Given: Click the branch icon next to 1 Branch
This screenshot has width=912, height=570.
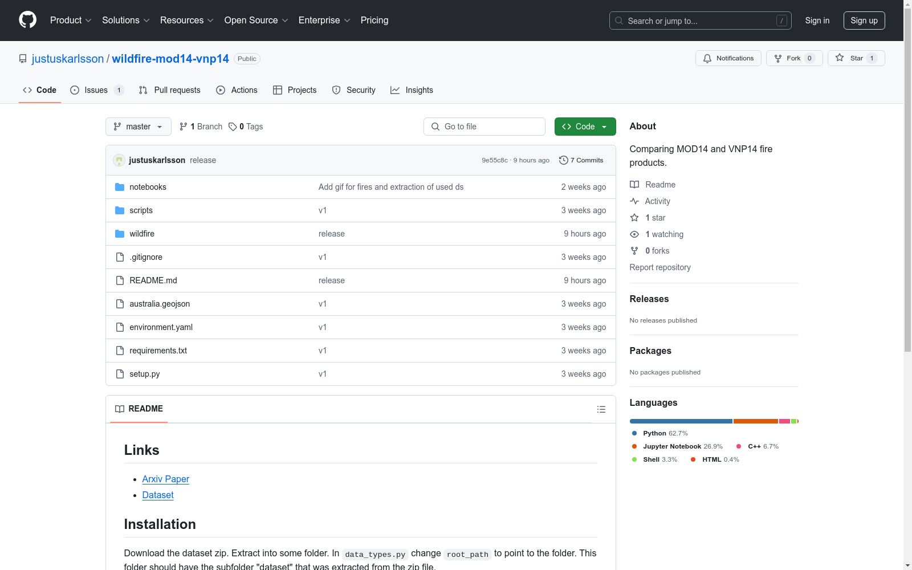Looking at the screenshot, I should [x=184, y=127].
